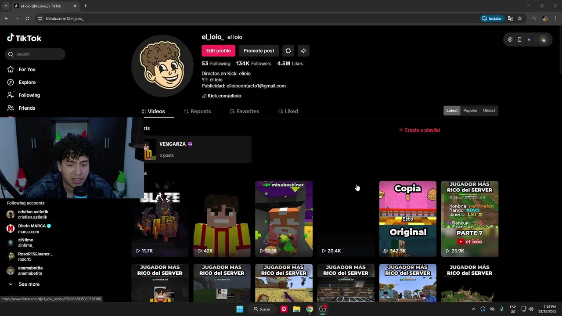Close the el ioio TikTok tab
Screen dimensions: 562x316
point(75,6)
